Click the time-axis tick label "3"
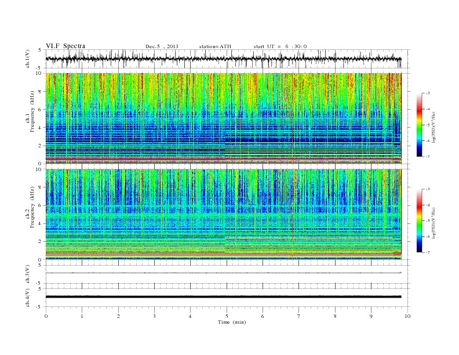 pyautogui.click(x=154, y=316)
